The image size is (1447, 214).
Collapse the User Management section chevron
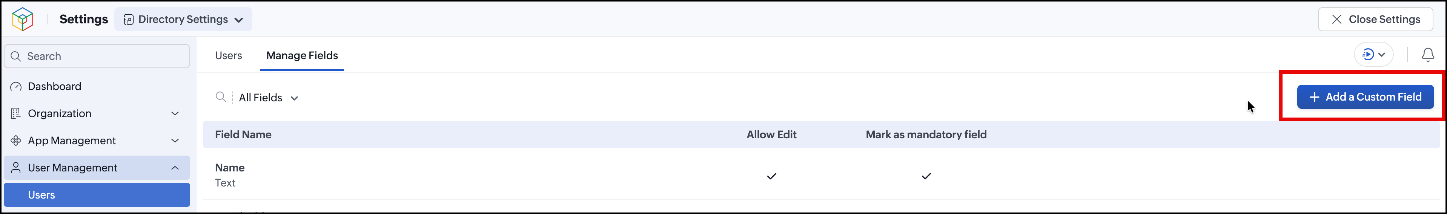[175, 167]
